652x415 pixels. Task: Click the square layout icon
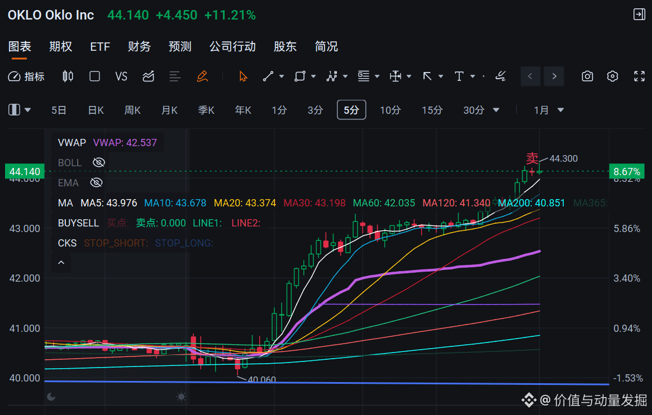click(x=95, y=76)
